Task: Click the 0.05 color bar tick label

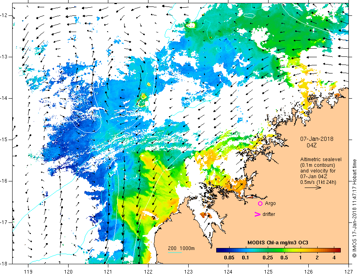Action: (229, 258)
